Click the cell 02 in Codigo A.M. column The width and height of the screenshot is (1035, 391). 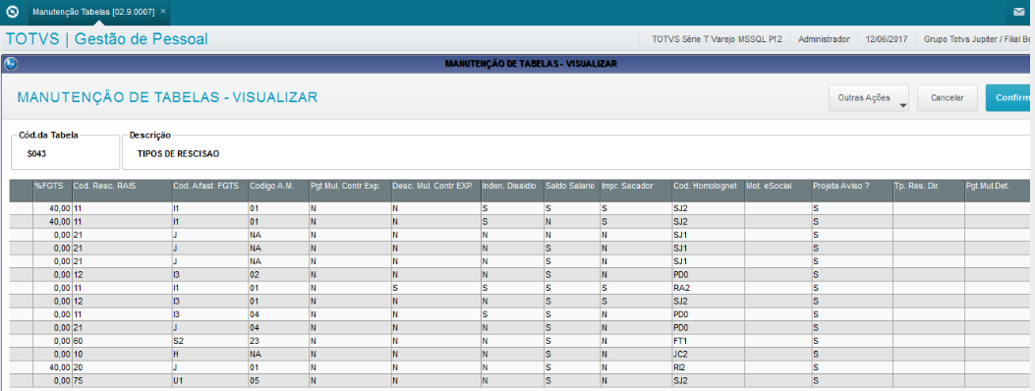(278, 274)
